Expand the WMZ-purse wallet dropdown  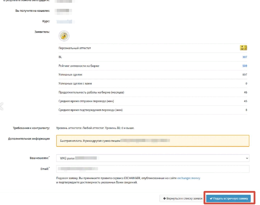[x=153, y=158]
